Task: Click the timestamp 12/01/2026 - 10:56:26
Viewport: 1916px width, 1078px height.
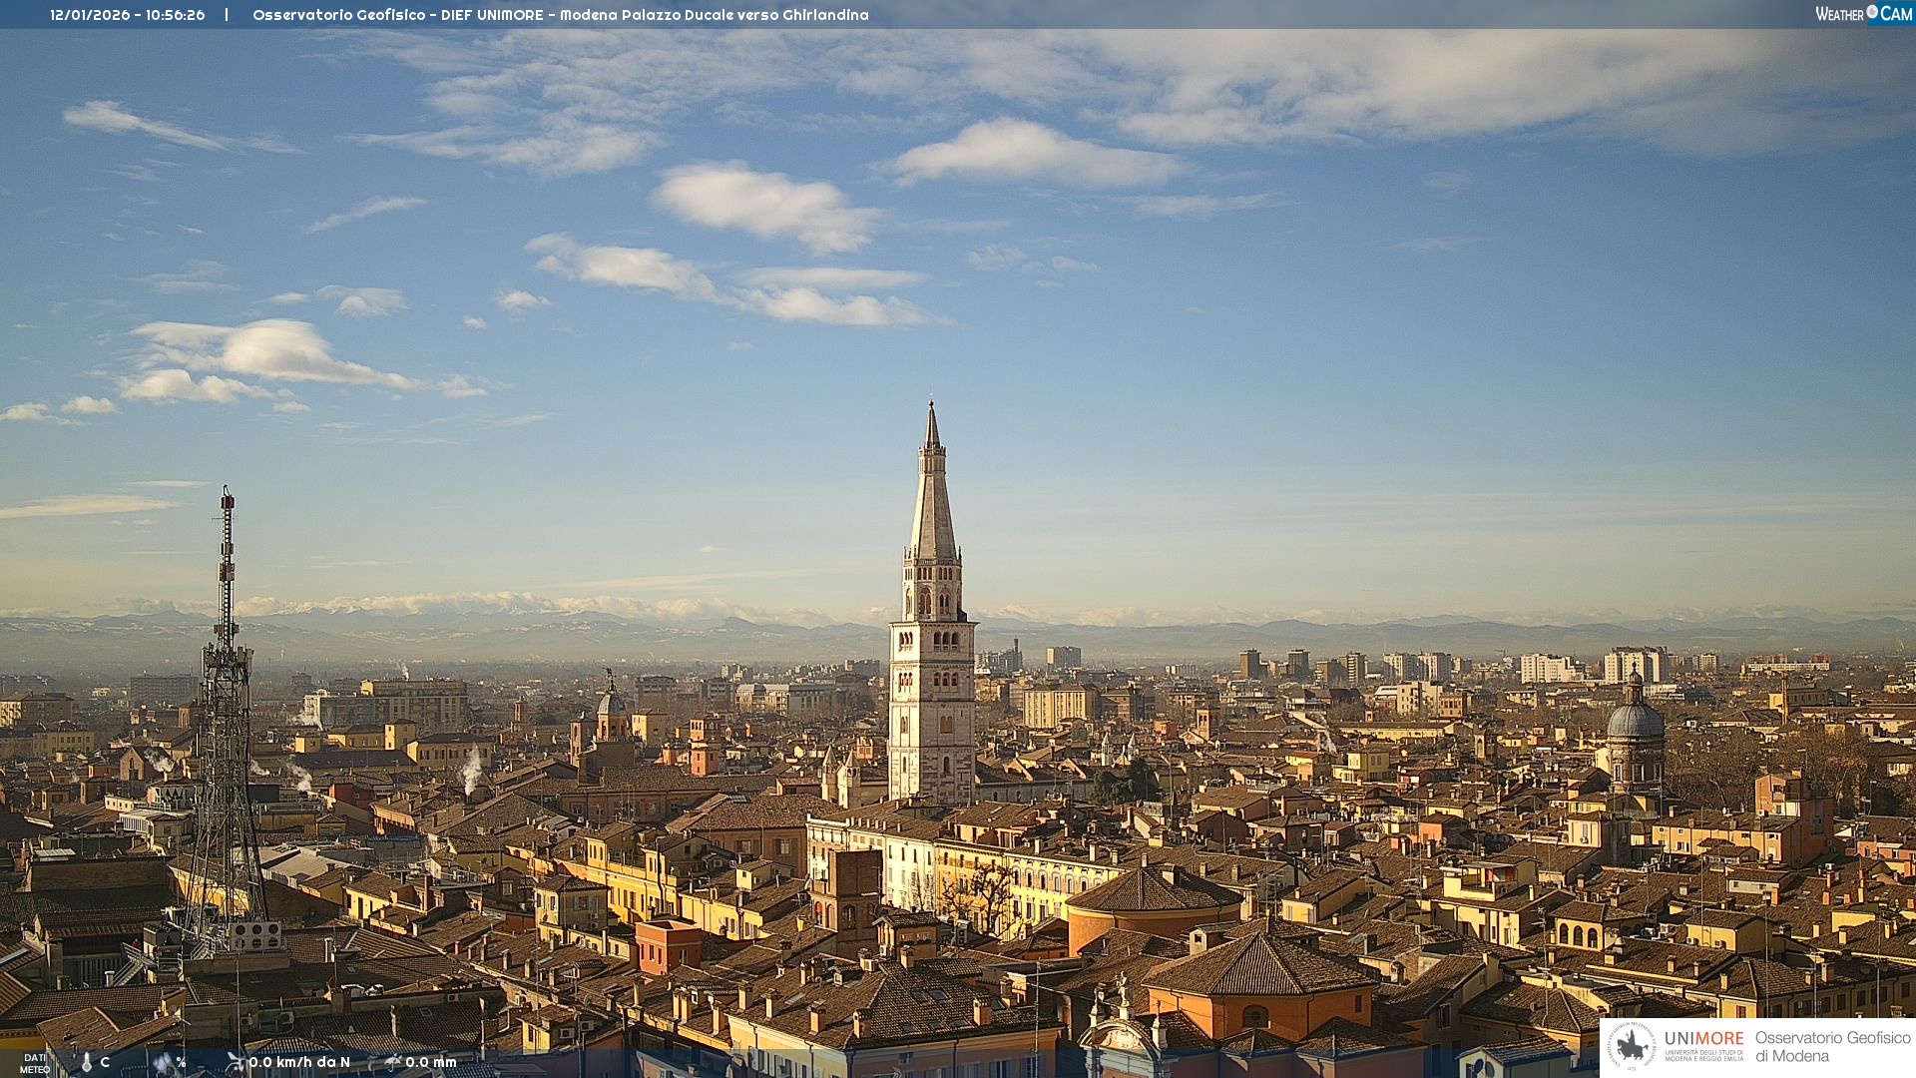Action: tap(128, 15)
